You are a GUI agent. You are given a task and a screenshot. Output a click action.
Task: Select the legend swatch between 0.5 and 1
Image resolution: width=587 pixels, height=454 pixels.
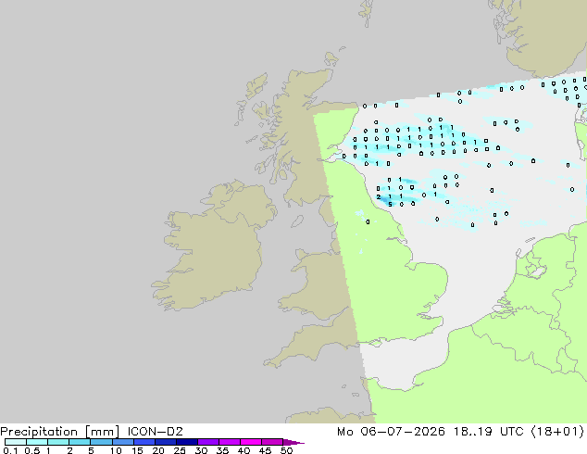37,442
